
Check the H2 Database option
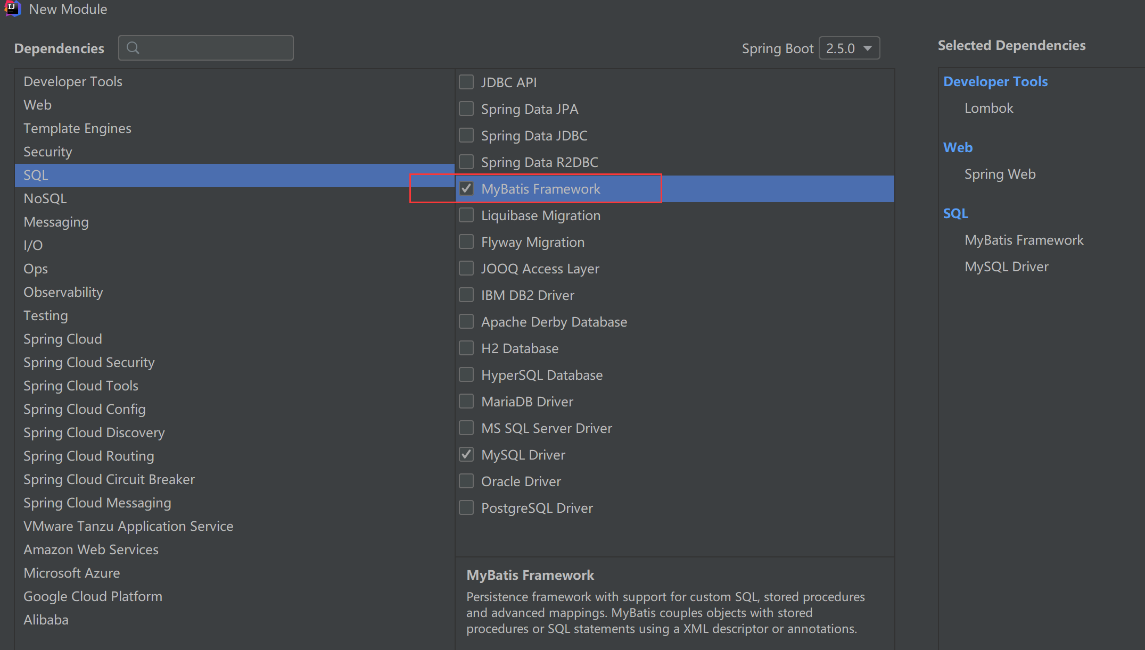[466, 348]
